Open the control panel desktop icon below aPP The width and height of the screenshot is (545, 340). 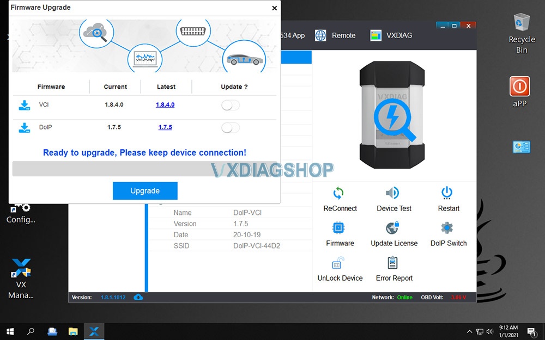tap(522, 147)
